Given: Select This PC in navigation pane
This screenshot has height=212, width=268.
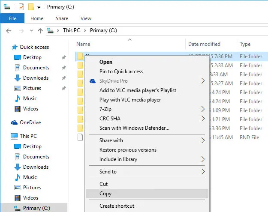Looking at the screenshot, I should tap(28, 136).
